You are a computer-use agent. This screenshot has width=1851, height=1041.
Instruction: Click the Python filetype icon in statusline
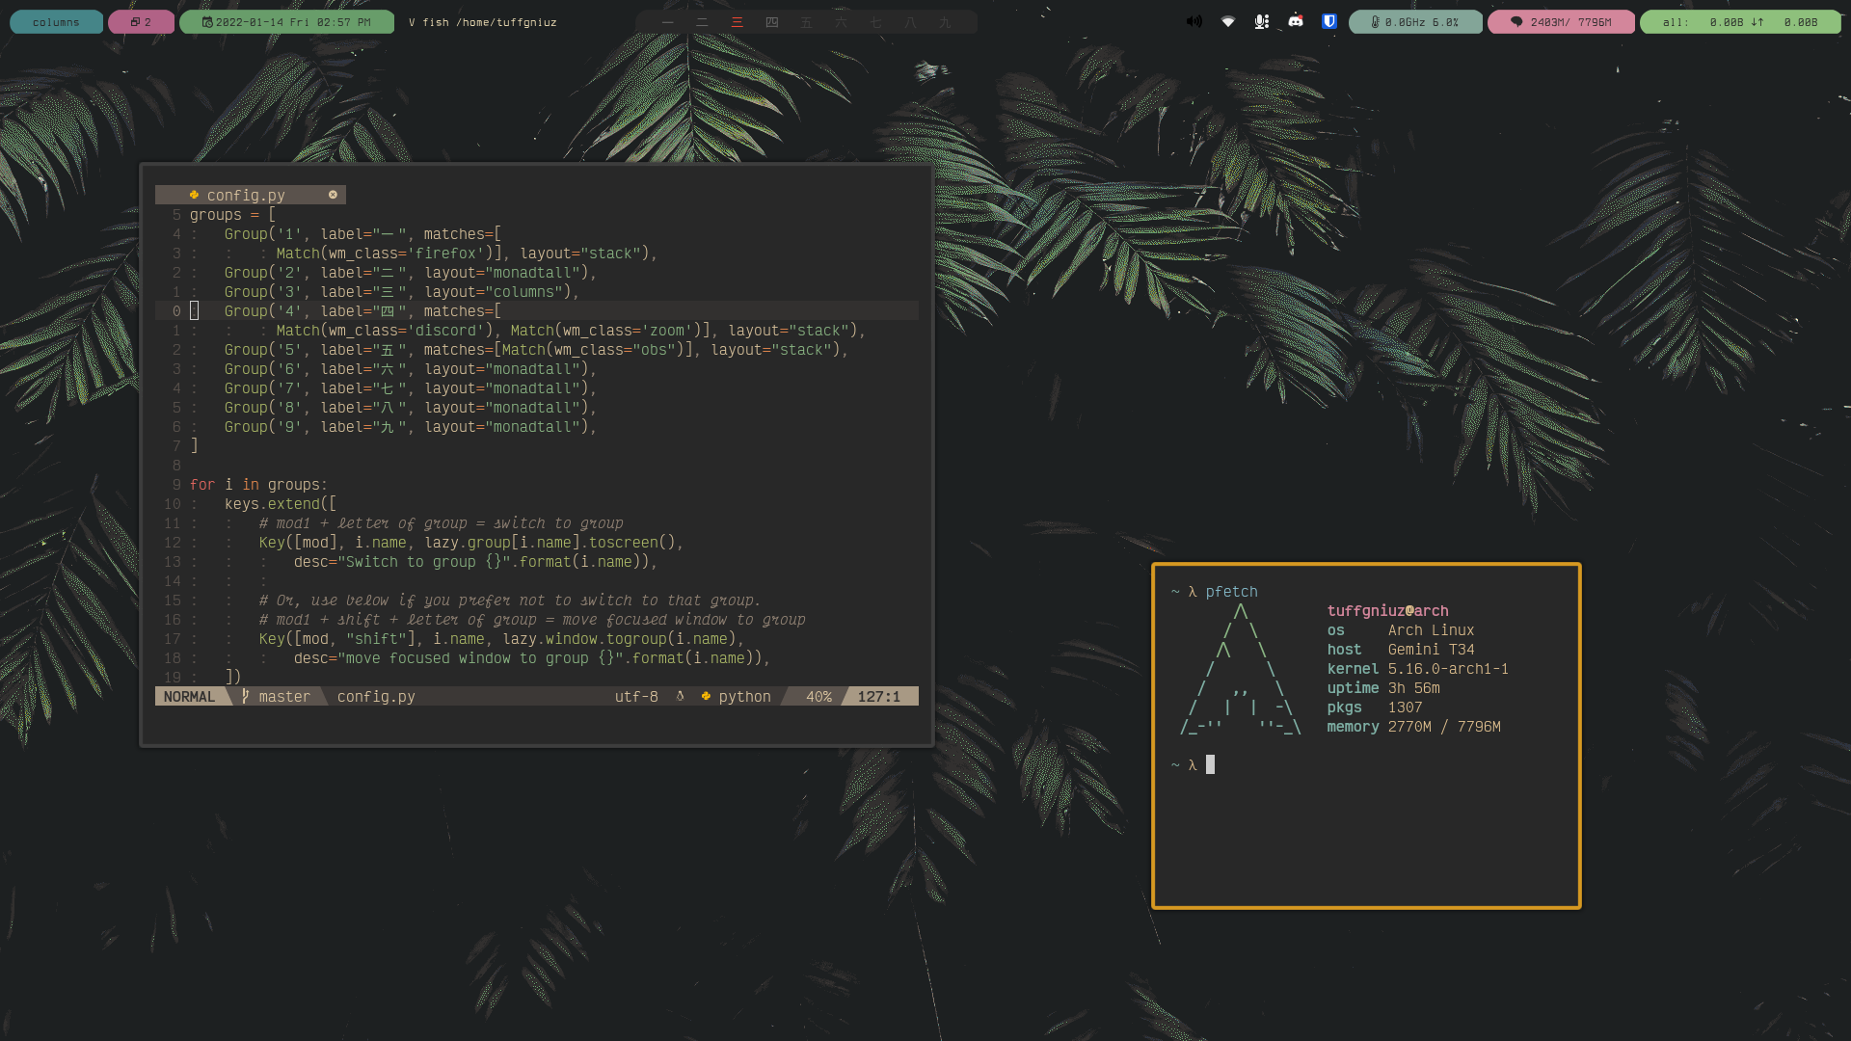click(706, 696)
